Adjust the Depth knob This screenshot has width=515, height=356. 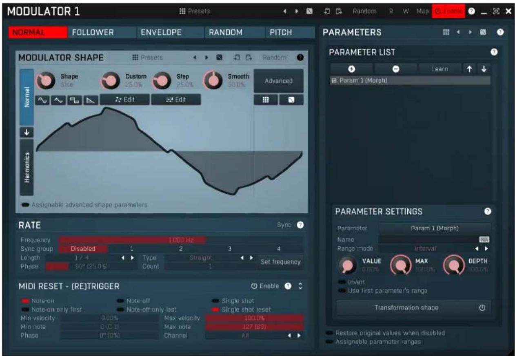pos(454,266)
